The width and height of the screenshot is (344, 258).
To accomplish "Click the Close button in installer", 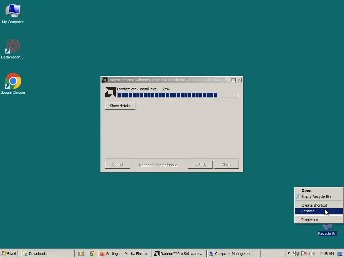I will (226, 165).
